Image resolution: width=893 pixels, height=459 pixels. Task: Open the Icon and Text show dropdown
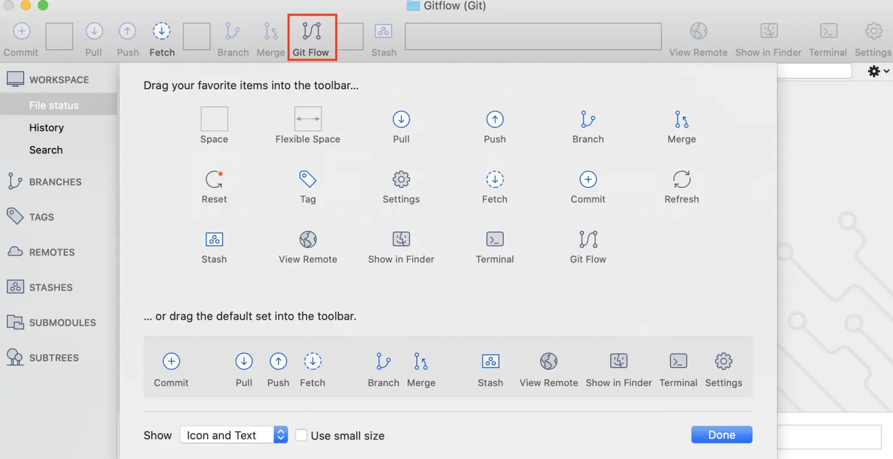click(234, 435)
